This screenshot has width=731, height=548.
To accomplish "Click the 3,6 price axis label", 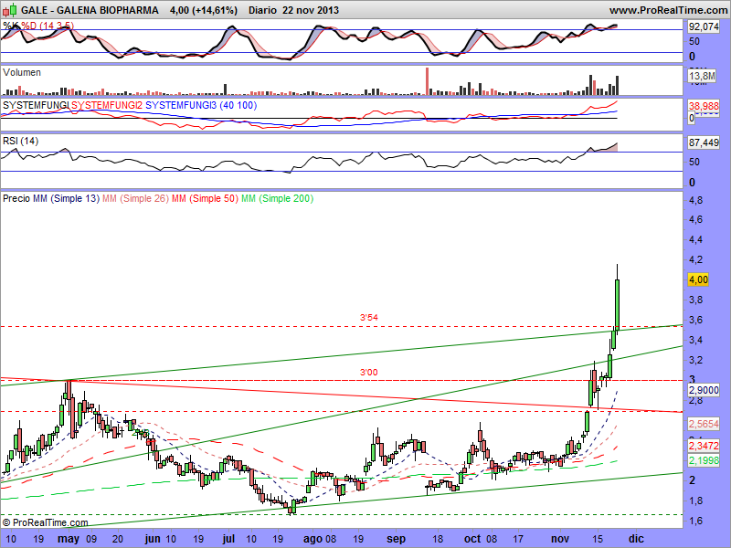I will (695, 320).
